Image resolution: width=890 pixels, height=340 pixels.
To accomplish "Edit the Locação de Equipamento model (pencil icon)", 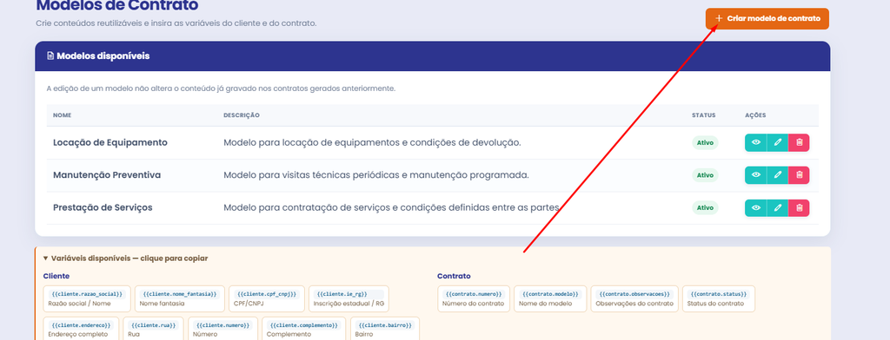I will coord(778,143).
